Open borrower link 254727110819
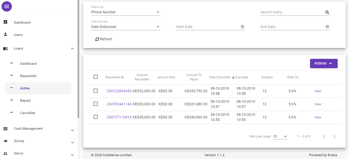349x159 pixels. 119,117
